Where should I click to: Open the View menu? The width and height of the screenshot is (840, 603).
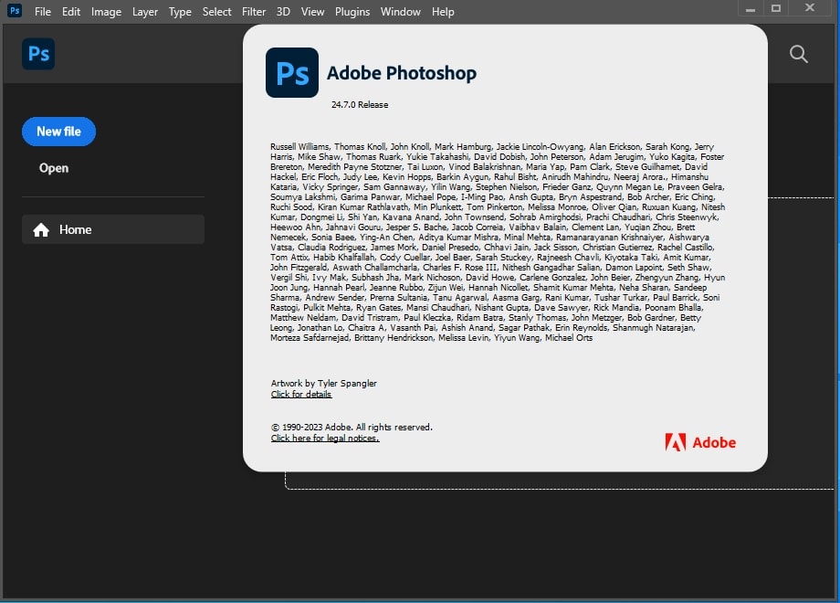coord(313,11)
